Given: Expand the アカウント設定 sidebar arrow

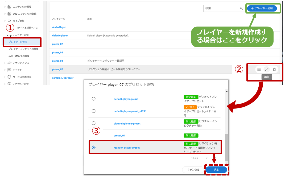Looking at the screenshot, I should pyautogui.click(x=5, y=84).
